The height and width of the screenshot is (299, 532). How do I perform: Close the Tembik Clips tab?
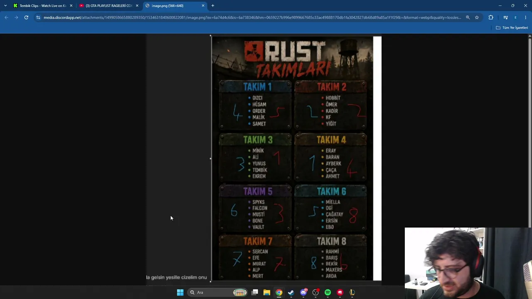(71, 6)
